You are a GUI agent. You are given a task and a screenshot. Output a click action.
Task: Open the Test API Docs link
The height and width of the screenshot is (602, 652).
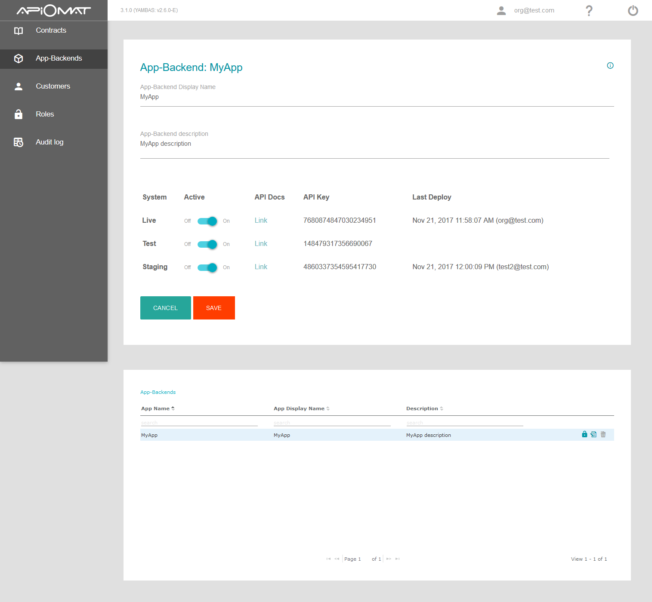pos(261,243)
